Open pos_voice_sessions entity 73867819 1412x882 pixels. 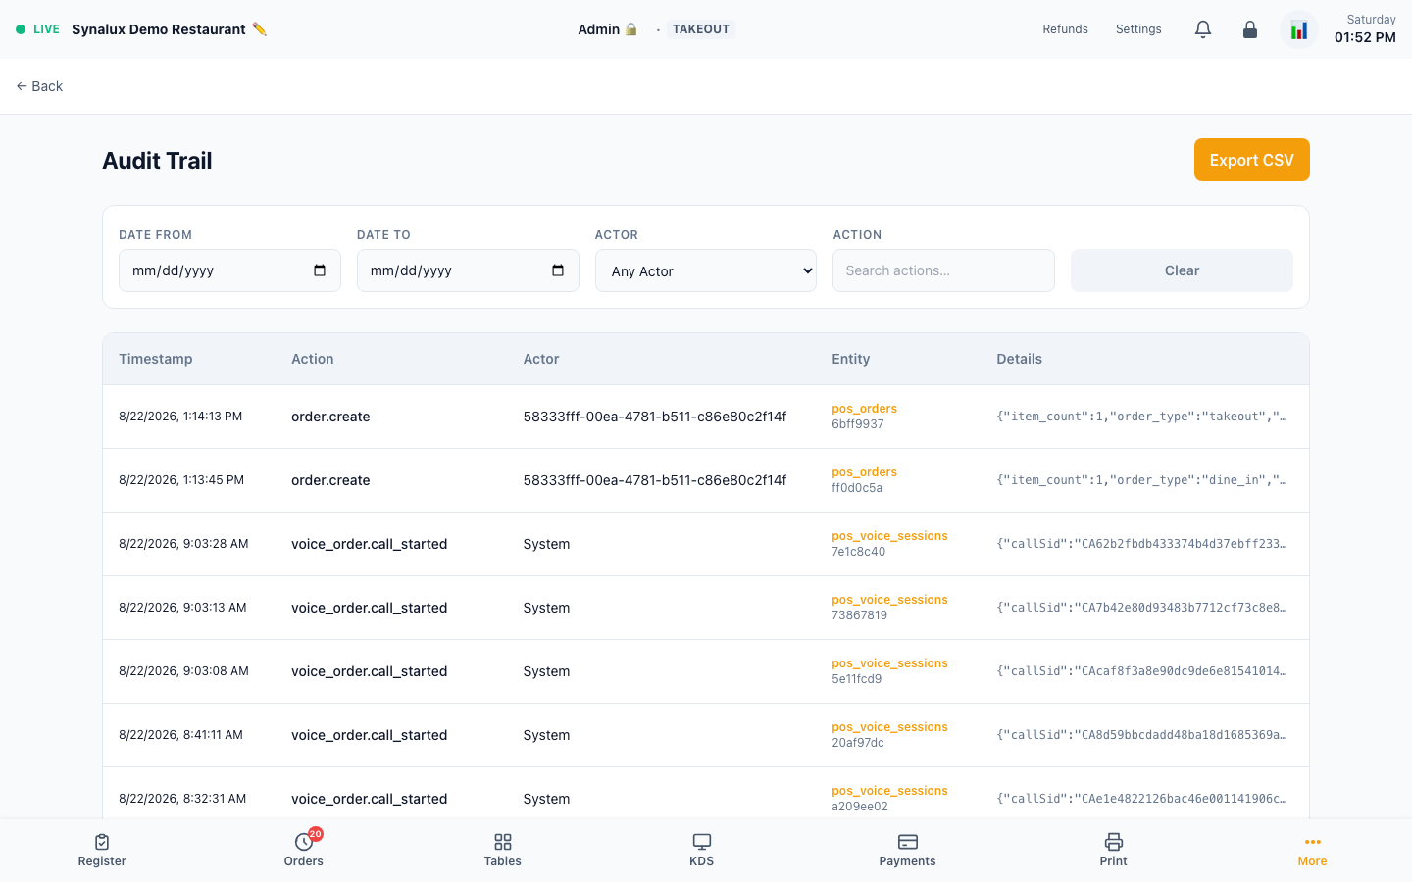(x=889, y=608)
